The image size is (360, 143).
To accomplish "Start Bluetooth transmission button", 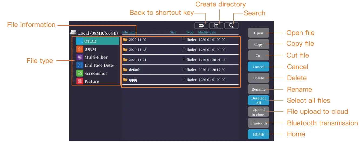I will tap(258, 123).
